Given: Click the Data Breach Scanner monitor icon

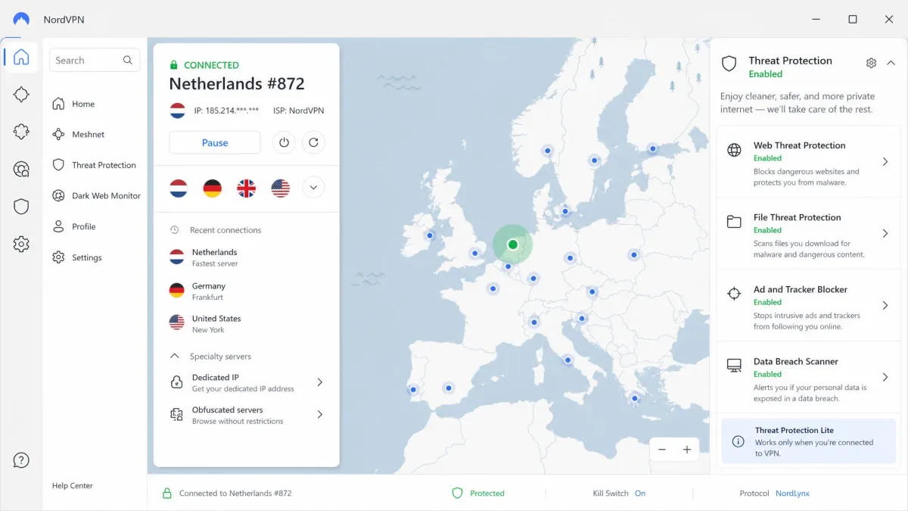Looking at the screenshot, I should (734, 366).
